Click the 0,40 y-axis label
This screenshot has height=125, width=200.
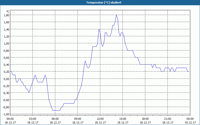[x=7, y=65]
